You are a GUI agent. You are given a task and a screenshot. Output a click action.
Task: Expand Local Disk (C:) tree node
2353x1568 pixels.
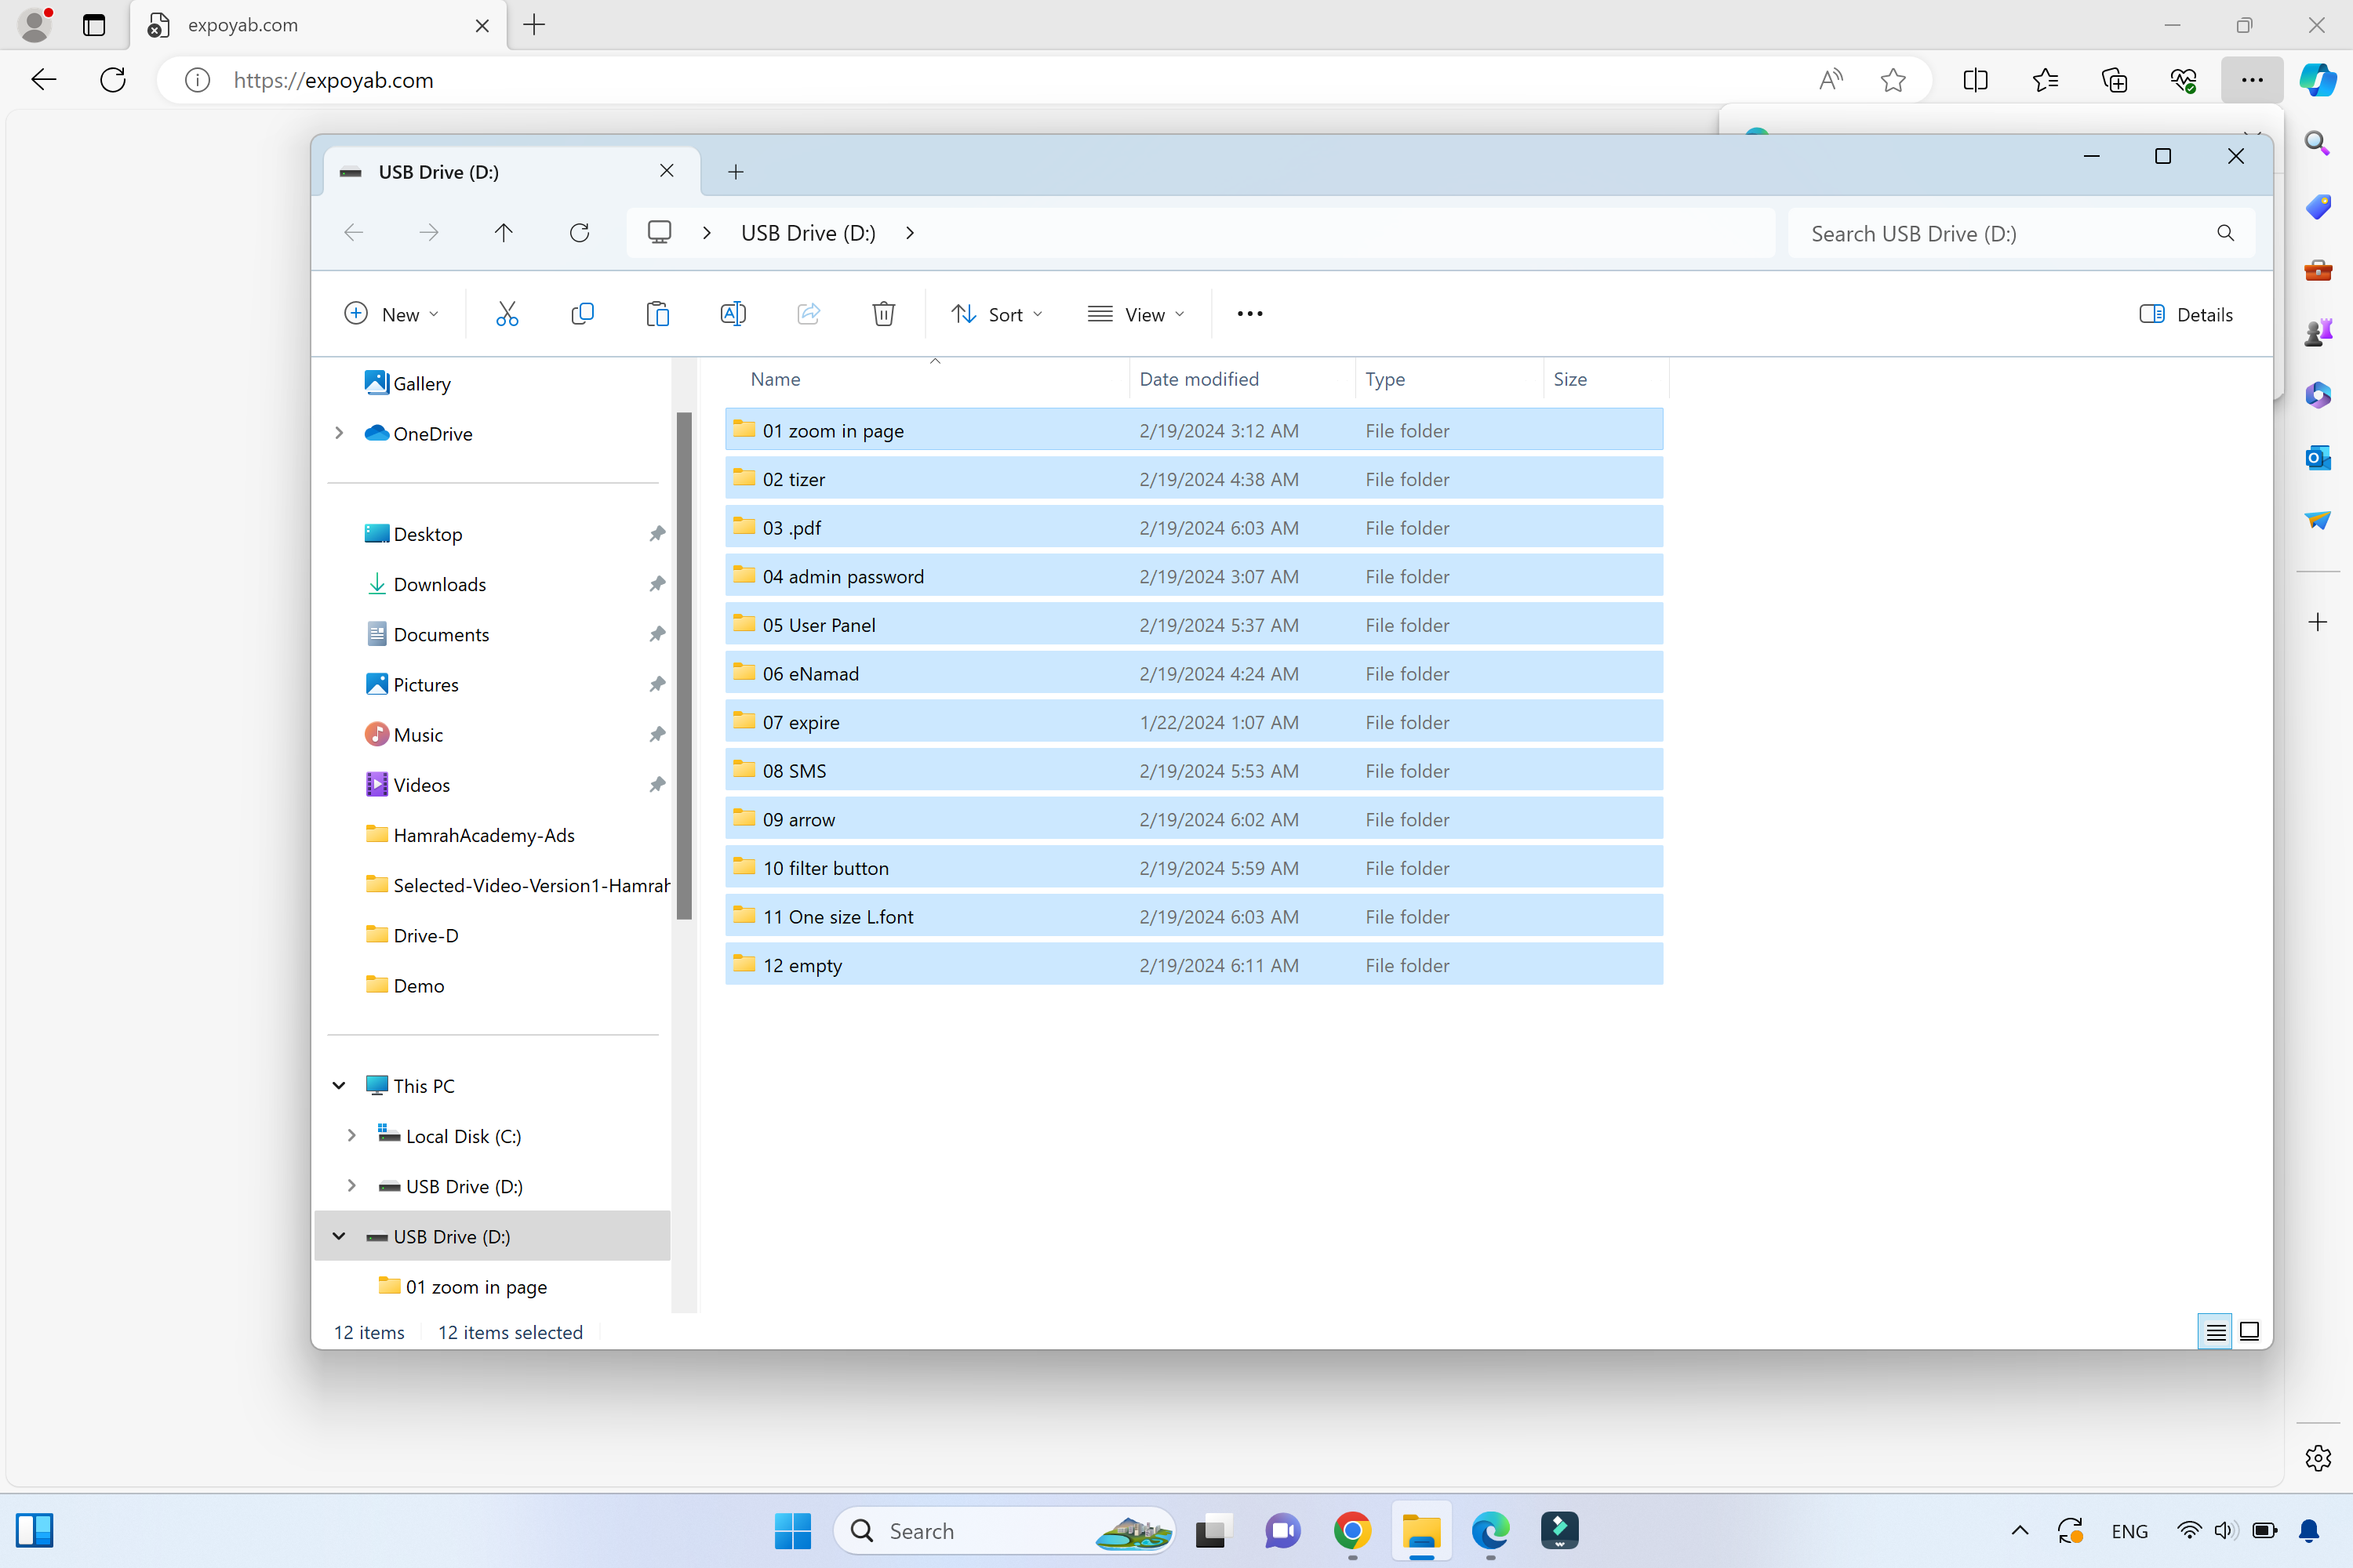[x=351, y=1136]
